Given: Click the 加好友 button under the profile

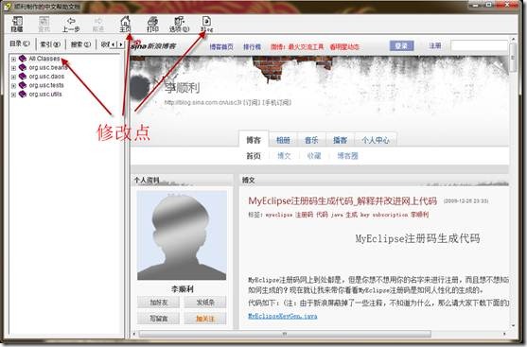Looking at the screenshot, I should click(158, 303).
